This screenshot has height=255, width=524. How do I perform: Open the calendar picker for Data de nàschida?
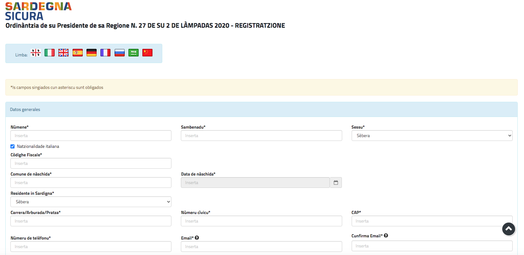(336, 183)
